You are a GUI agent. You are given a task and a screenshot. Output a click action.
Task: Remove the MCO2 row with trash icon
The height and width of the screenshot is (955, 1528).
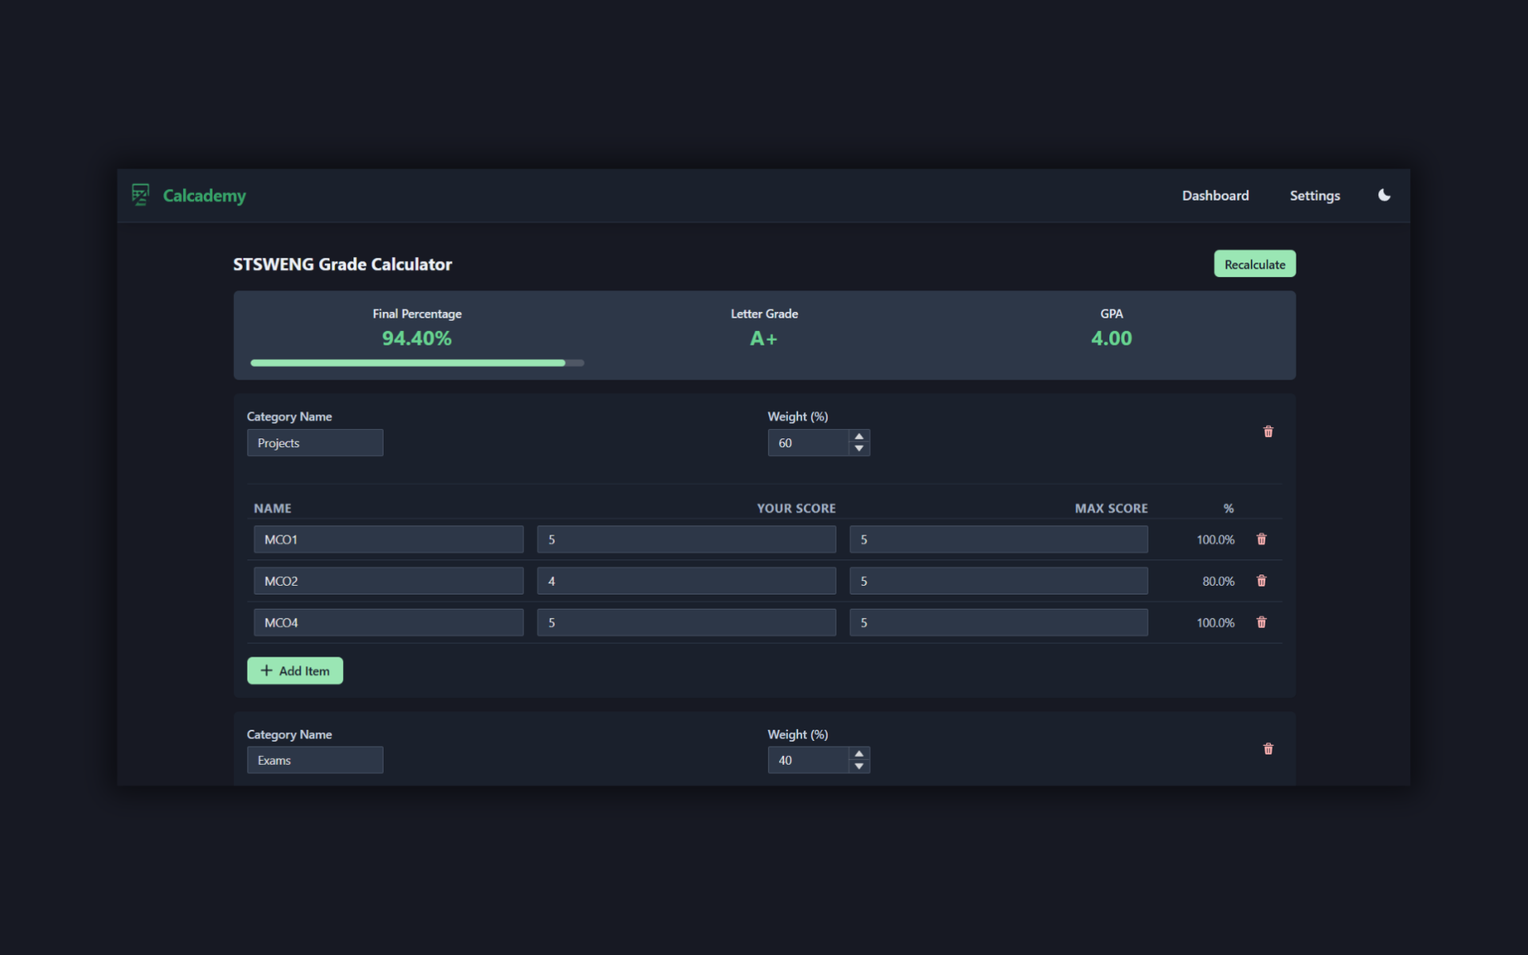pyautogui.click(x=1261, y=581)
